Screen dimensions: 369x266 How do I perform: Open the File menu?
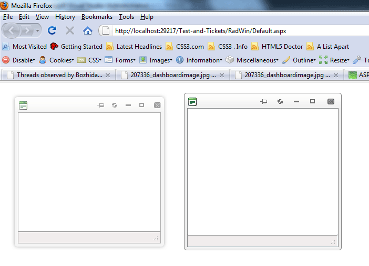(x=8, y=17)
